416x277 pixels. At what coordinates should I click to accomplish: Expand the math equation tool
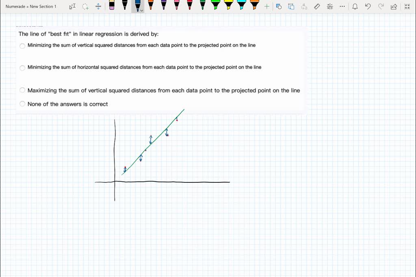tap(330, 6)
